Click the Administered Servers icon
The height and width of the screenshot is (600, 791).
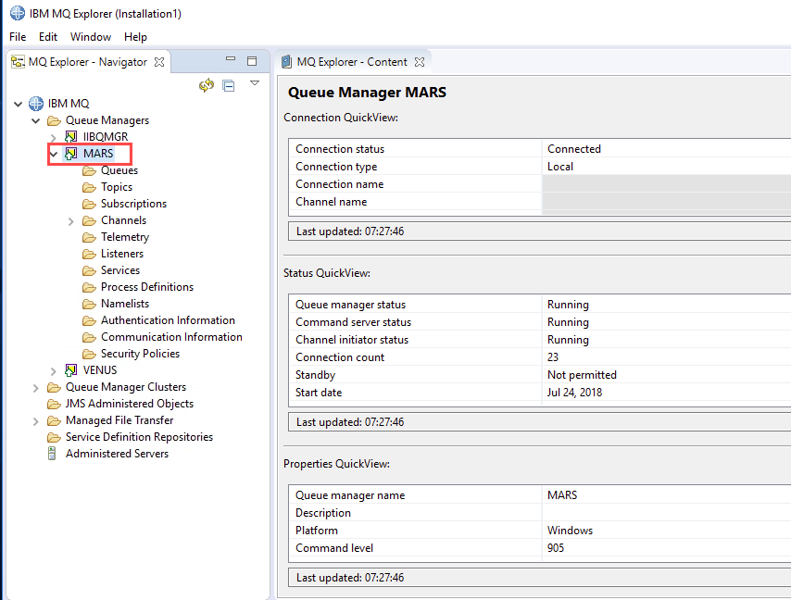pos(52,454)
